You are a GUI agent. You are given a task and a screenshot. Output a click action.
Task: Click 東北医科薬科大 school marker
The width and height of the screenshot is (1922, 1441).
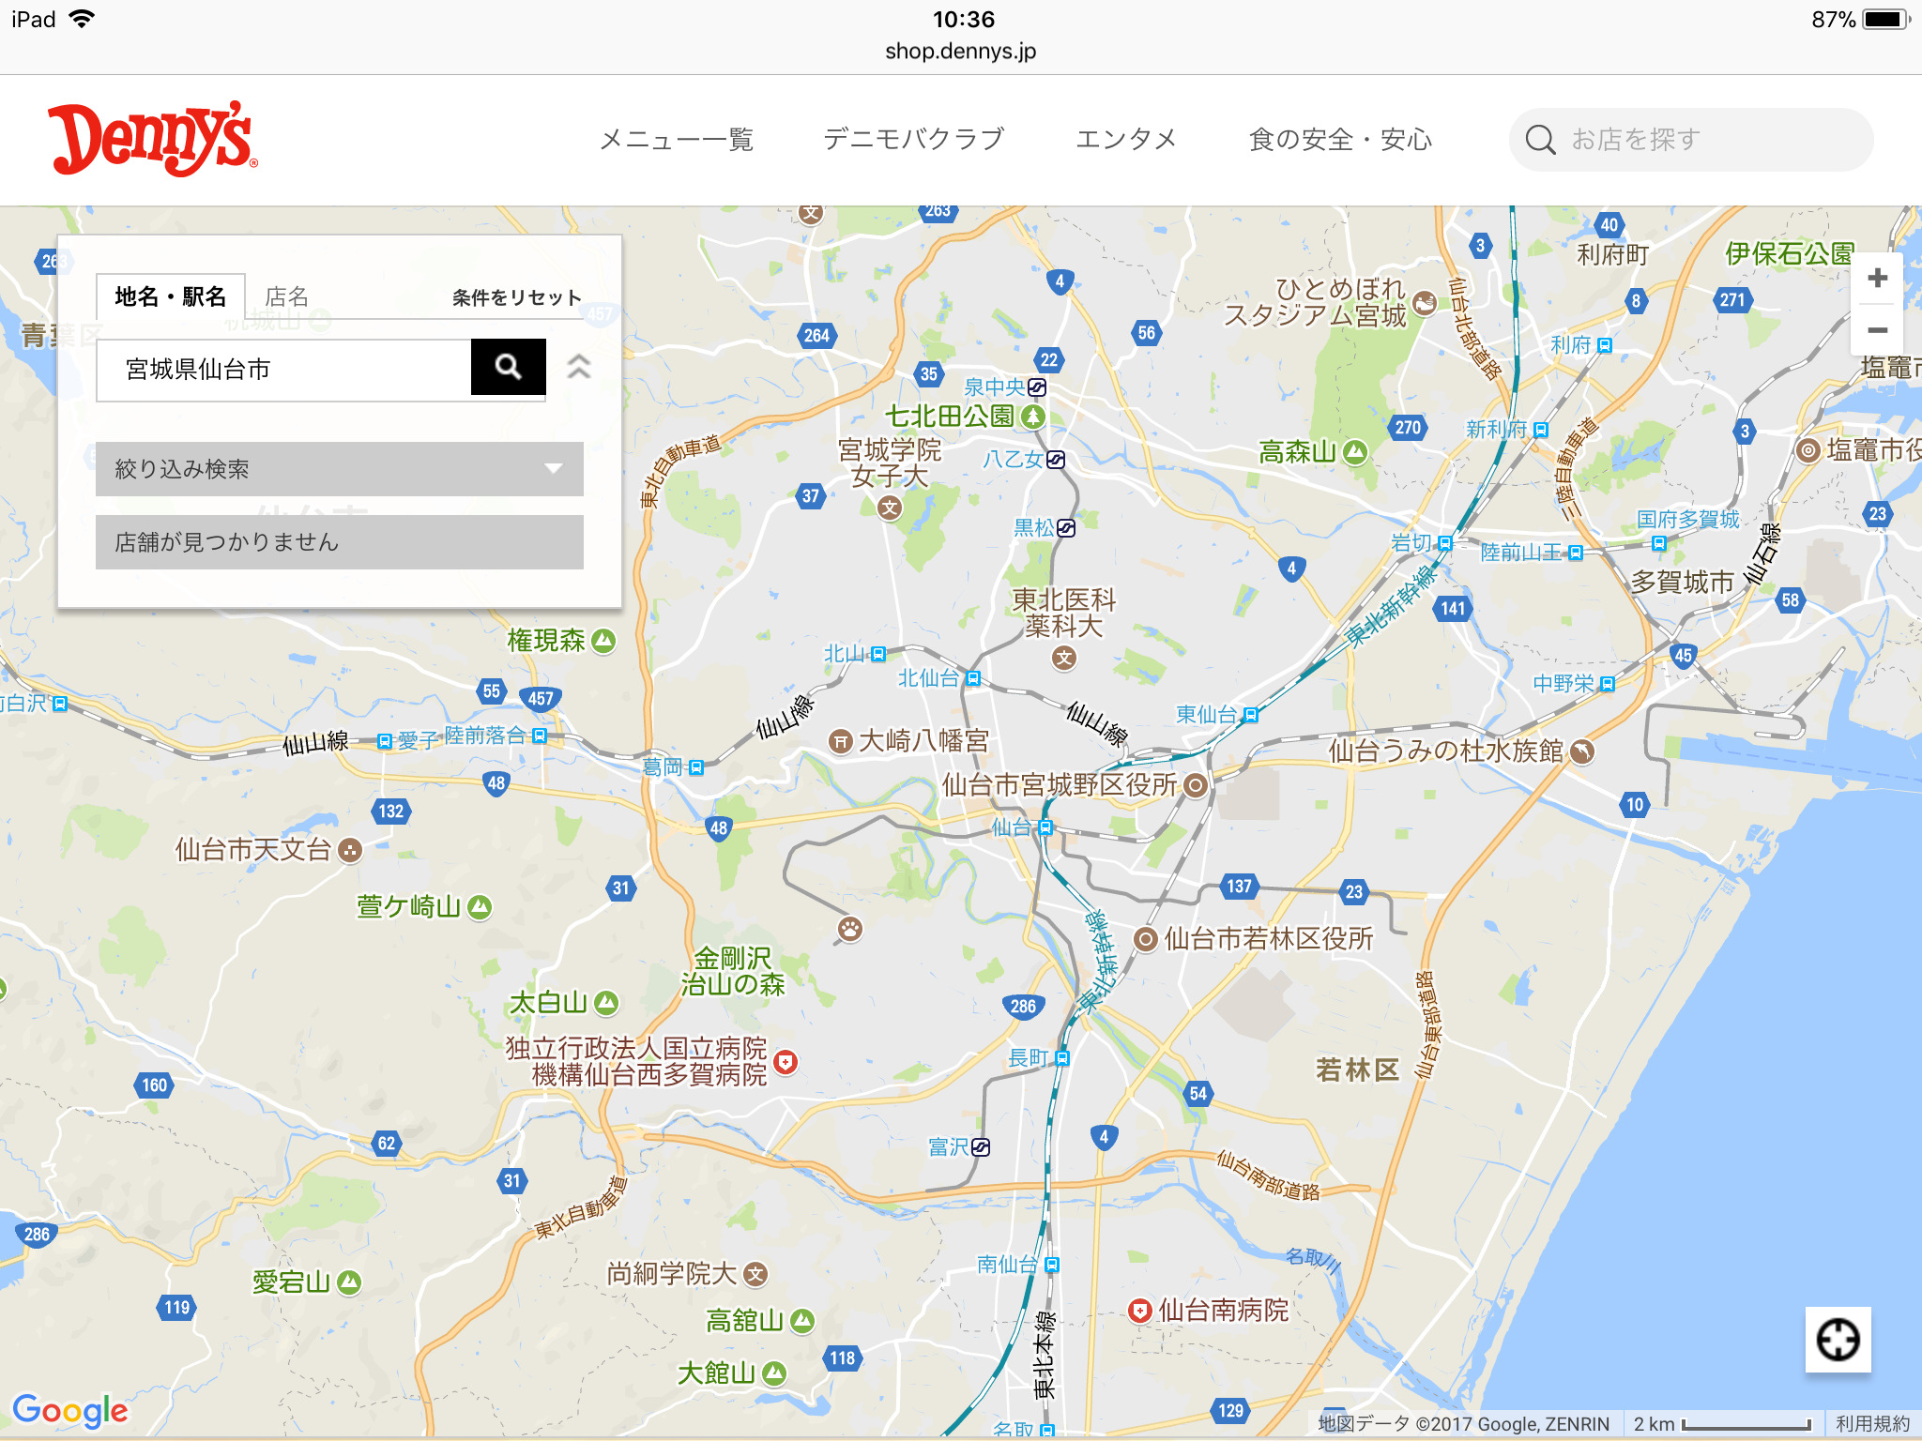click(1063, 659)
